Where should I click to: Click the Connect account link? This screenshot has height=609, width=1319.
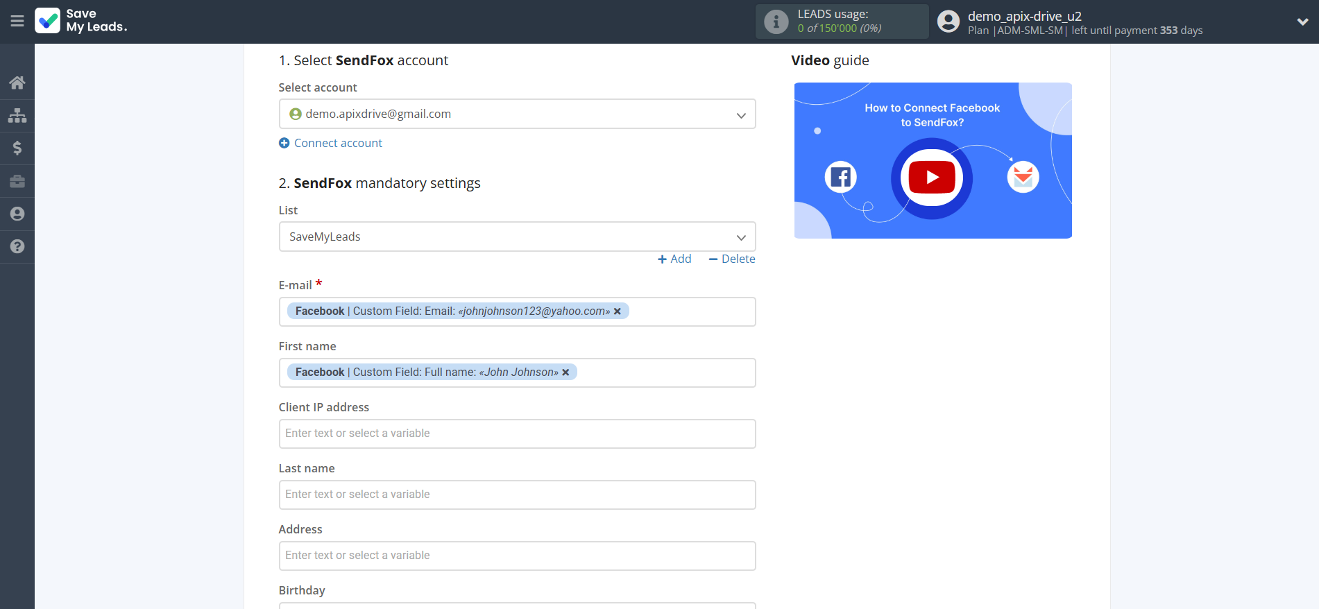pyautogui.click(x=337, y=143)
